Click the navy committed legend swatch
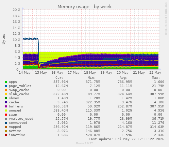Screen dimensions: 169x147 coord(6,123)
